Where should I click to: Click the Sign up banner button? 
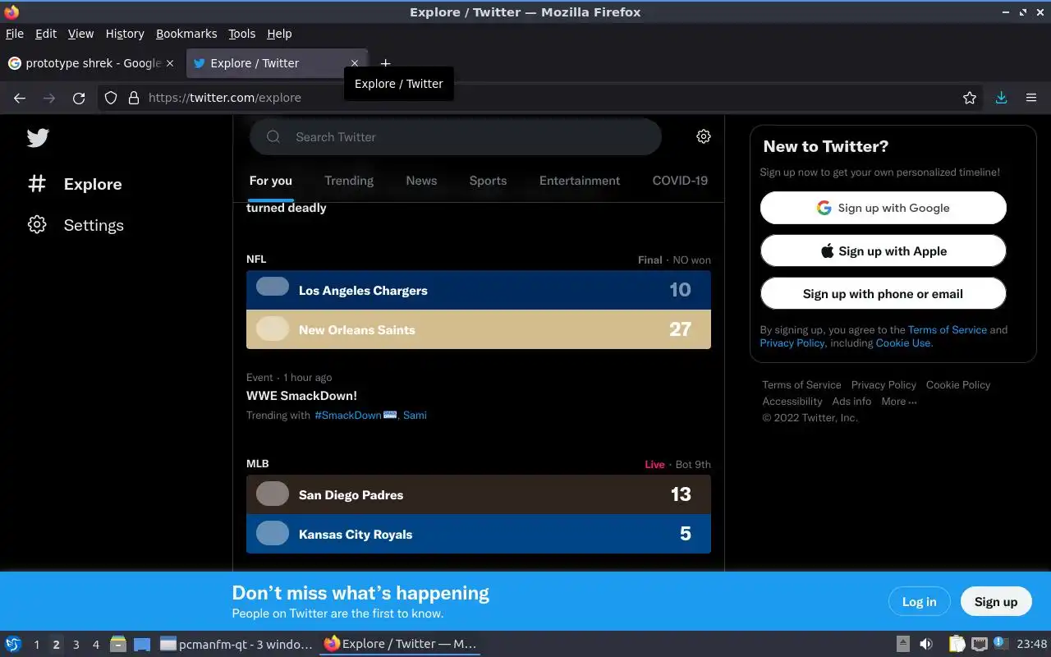[996, 601]
